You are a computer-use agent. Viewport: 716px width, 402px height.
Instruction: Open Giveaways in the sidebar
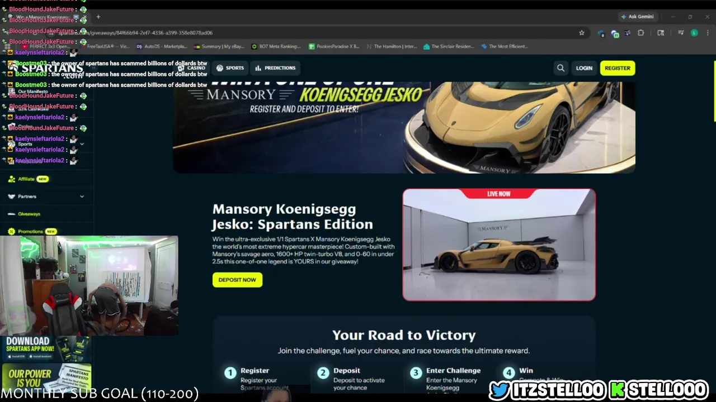(29, 214)
